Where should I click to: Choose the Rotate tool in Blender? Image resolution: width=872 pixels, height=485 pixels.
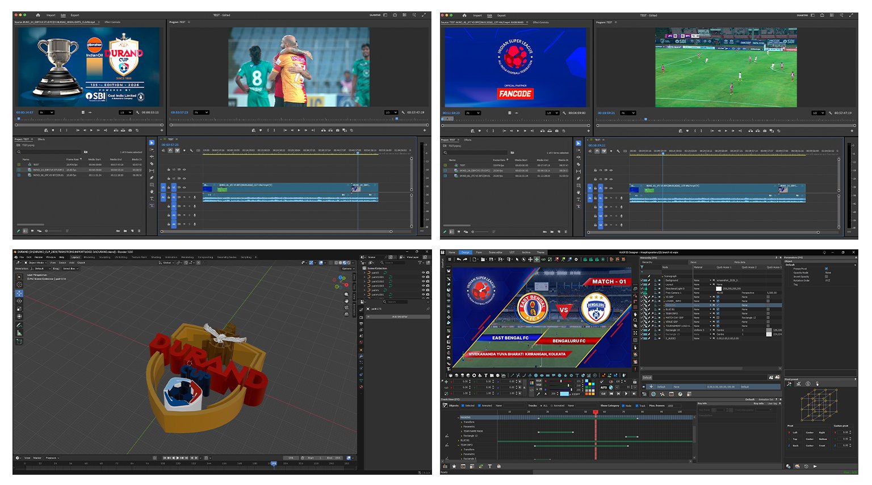click(x=19, y=301)
